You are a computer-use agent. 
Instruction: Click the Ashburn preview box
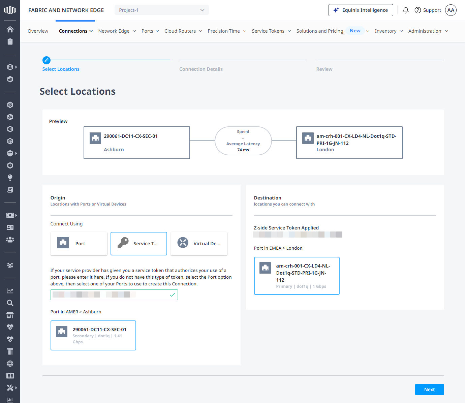(x=137, y=143)
